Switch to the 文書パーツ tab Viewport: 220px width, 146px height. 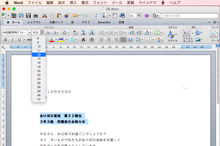(x=56, y=22)
